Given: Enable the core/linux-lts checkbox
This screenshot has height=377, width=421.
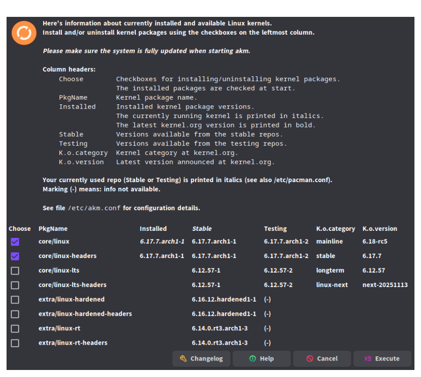Looking at the screenshot, I should 15,271.
